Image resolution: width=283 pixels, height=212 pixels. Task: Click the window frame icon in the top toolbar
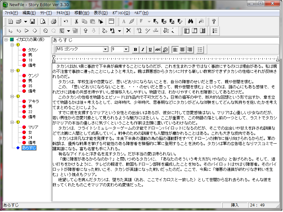[111, 22]
